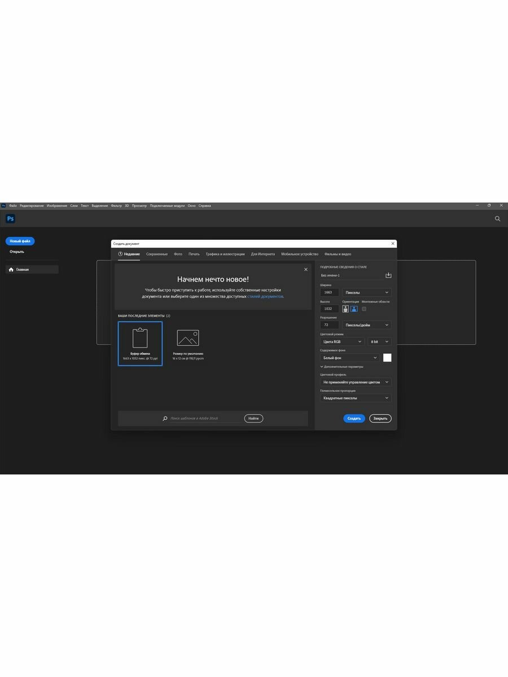The width and height of the screenshot is (508, 677).
Task: Click the resolution field showing 72
Action: click(x=330, y=325)
